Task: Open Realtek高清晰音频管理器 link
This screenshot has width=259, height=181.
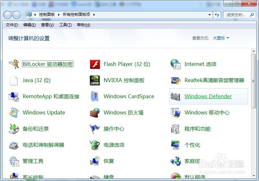Action: (214, 80)
